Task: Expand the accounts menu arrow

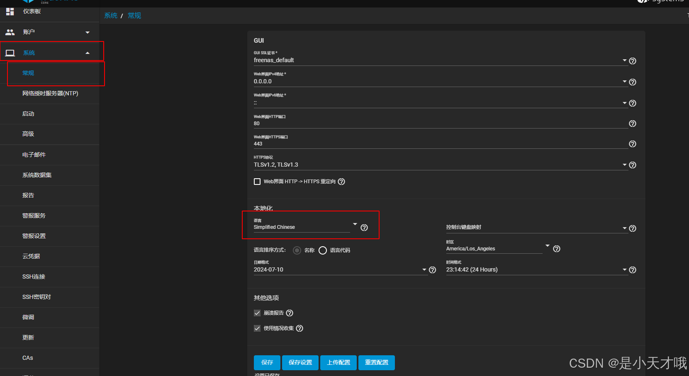Action: (x=88, y=32)
